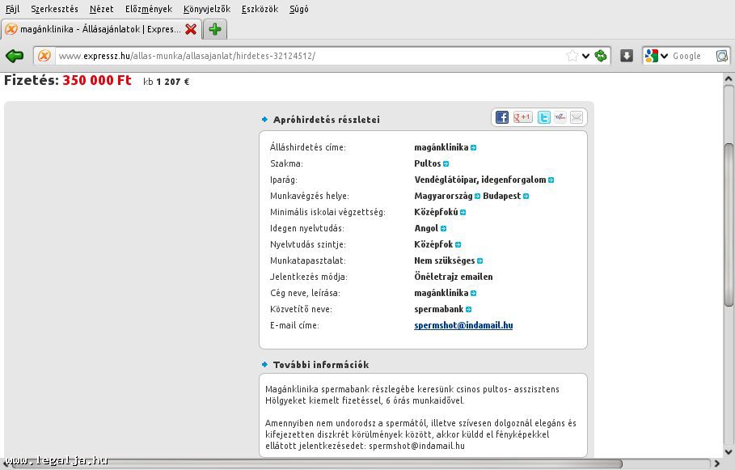This screenshot has height=470, width=735.
Task: Click the További információk heading
Action: [x=321, y=365]
